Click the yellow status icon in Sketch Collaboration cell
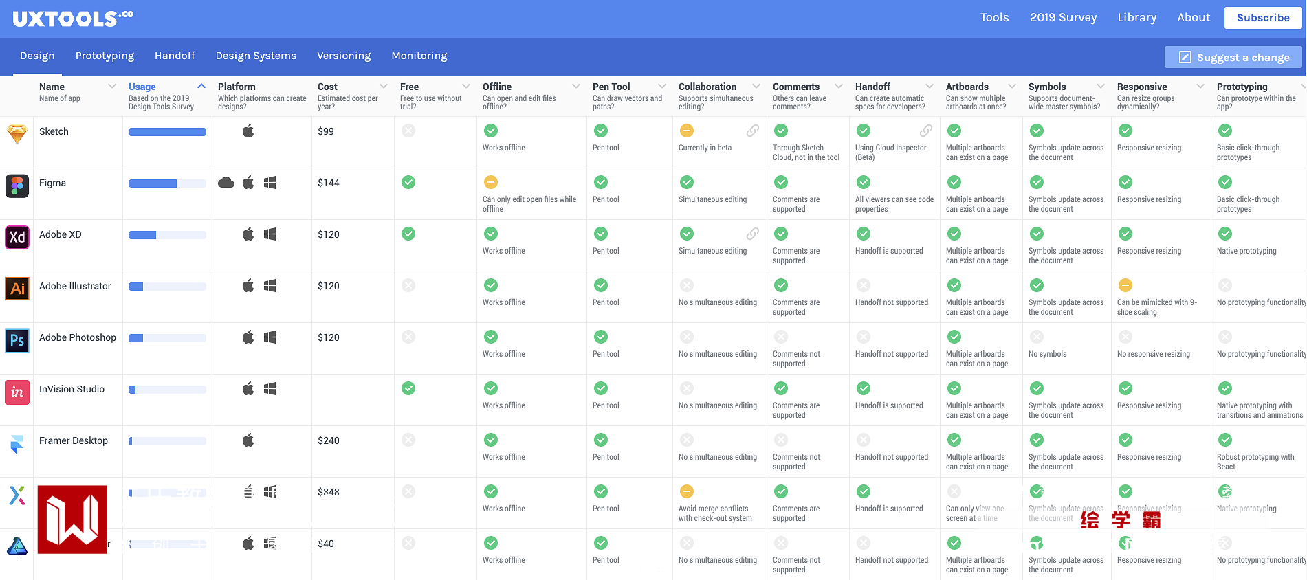Image resolution: width=1307 pixels, height=580 pixels. pos(686,131)
